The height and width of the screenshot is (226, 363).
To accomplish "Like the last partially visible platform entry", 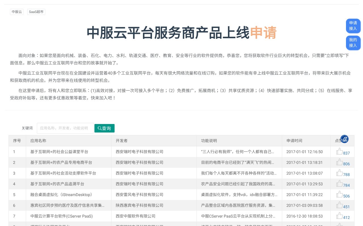I will [339, 225].
